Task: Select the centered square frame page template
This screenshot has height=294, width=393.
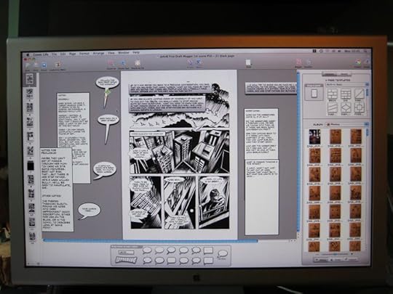Action: [x=360, y=108]
